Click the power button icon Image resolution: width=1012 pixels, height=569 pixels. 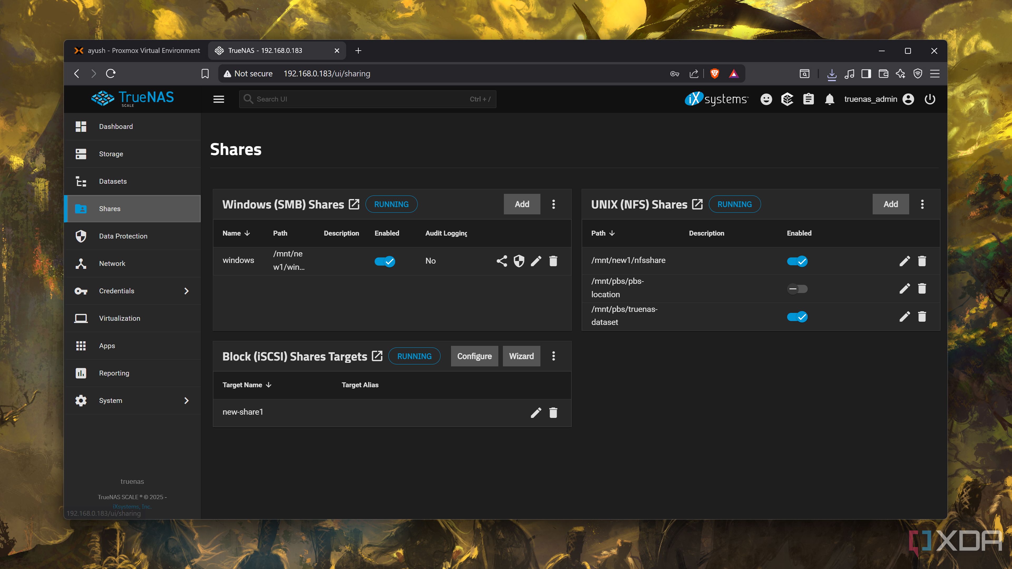[930, 99]
